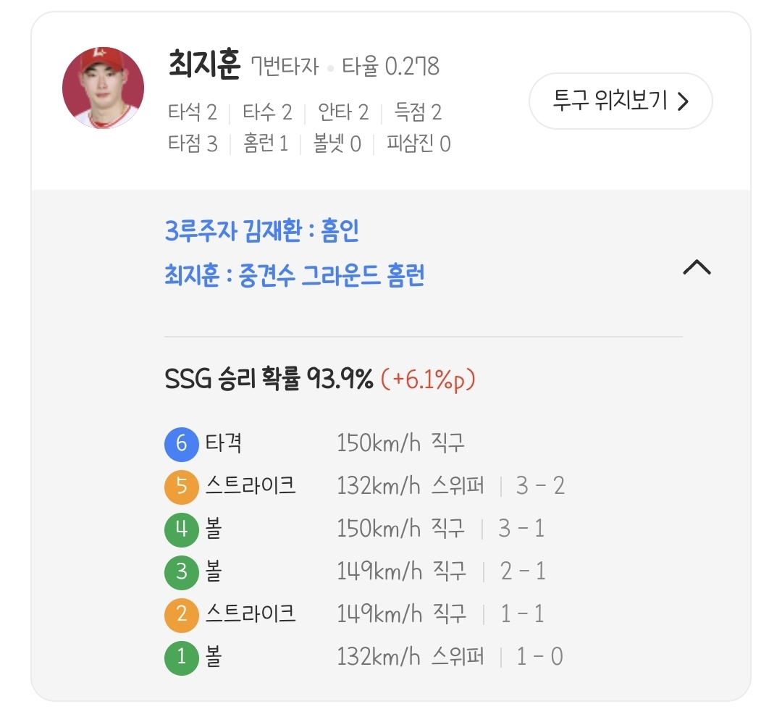782x717 pixels.
Task: Click the blue pitch number 6 circle
Action: (181, 443)
